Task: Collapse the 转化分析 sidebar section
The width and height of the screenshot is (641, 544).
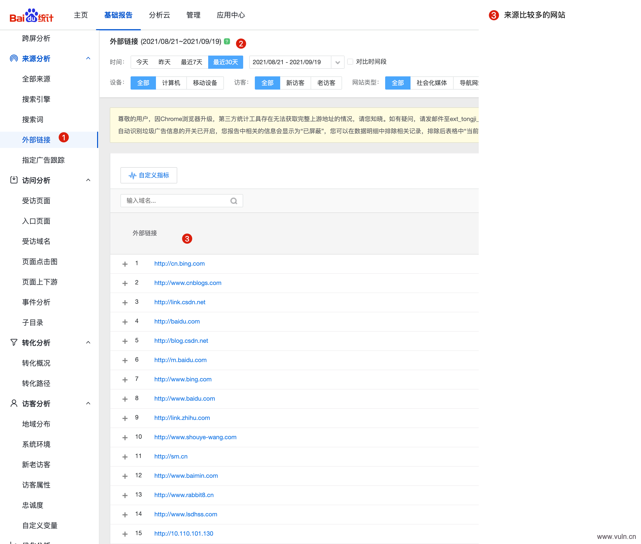Action: [88, 342]
